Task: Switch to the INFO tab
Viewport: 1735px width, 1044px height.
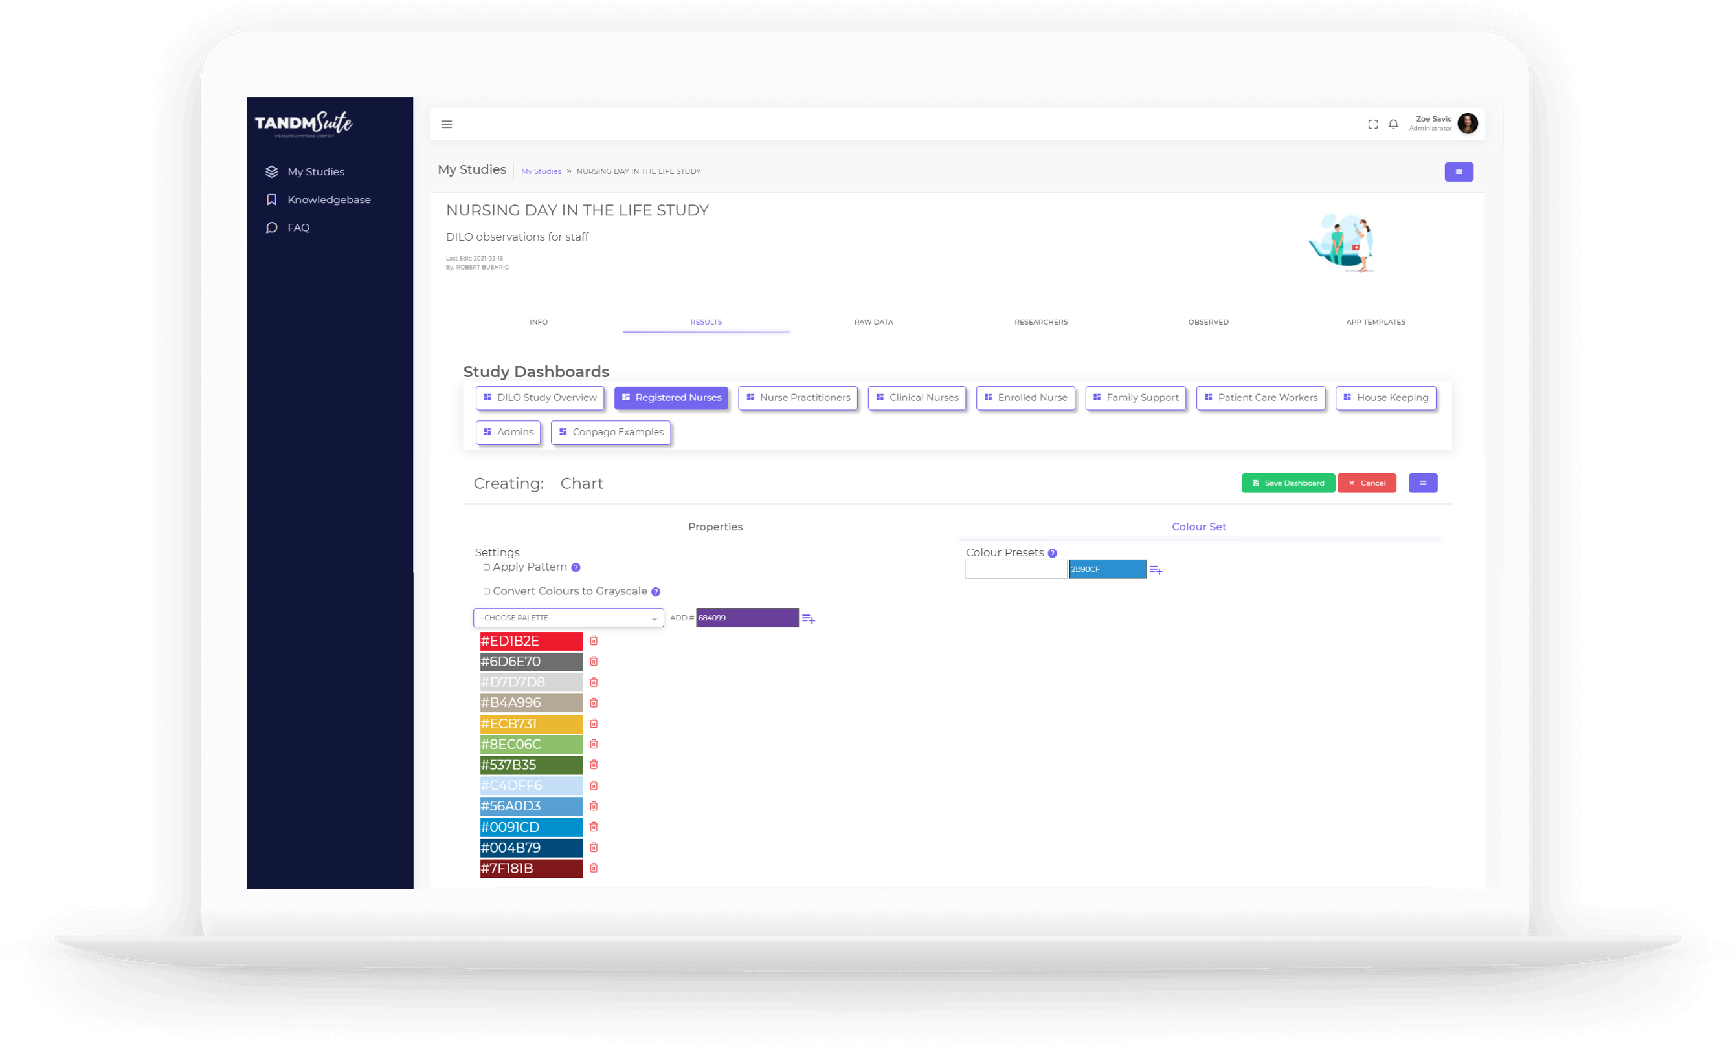Action: tap(539, 322)
